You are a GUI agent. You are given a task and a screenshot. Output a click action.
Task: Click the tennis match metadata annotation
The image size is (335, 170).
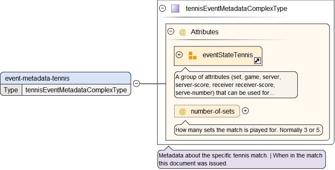coord(241,159)
